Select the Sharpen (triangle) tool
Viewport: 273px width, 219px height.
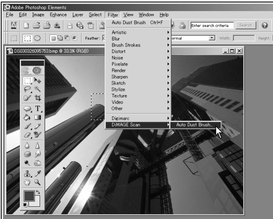tap(38, 145)
